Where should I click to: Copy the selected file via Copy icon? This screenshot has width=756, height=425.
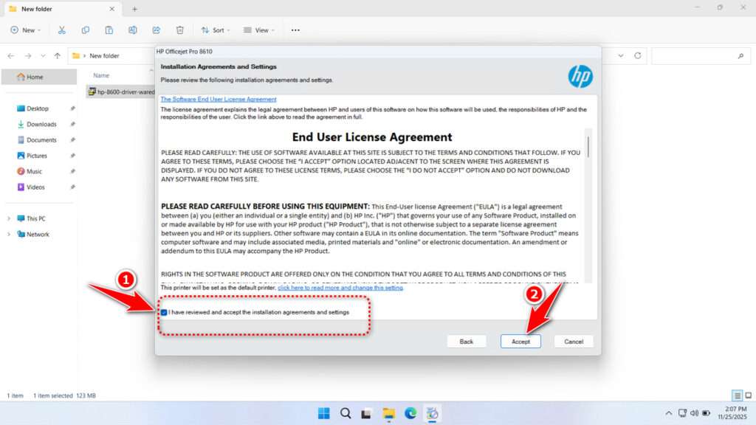(86, 30)
